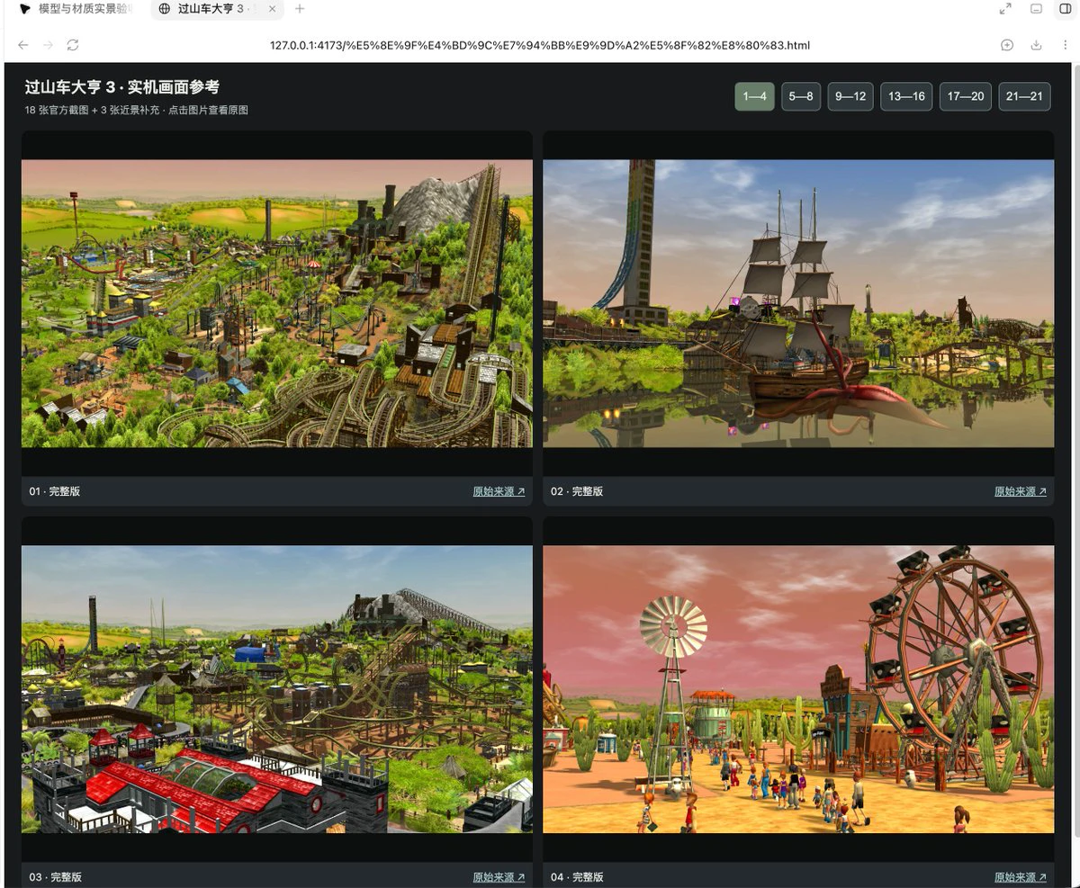This screenshot has width=1080, height=888.
Task: Open the pirate ship screenshot 02
Action: (798, 303)
